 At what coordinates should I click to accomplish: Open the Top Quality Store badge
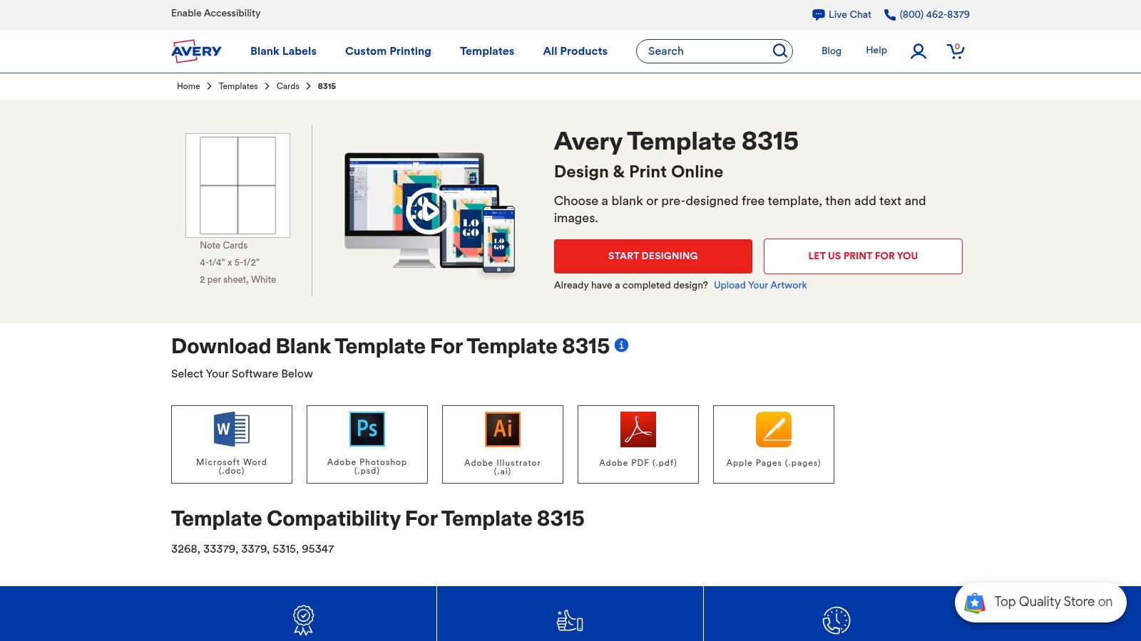pyautogui.click(x=1040, y=603)
